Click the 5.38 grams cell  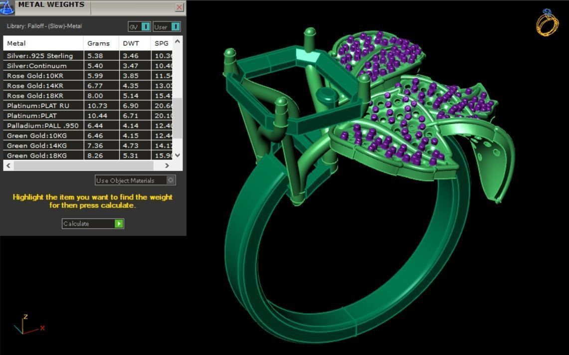(101, 56)
